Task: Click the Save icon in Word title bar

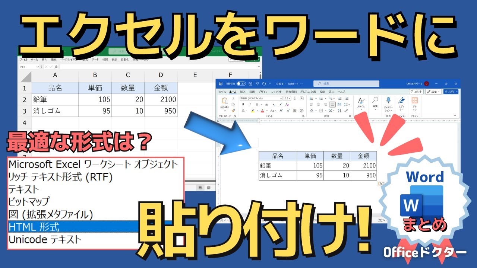Action: [250, 84]
